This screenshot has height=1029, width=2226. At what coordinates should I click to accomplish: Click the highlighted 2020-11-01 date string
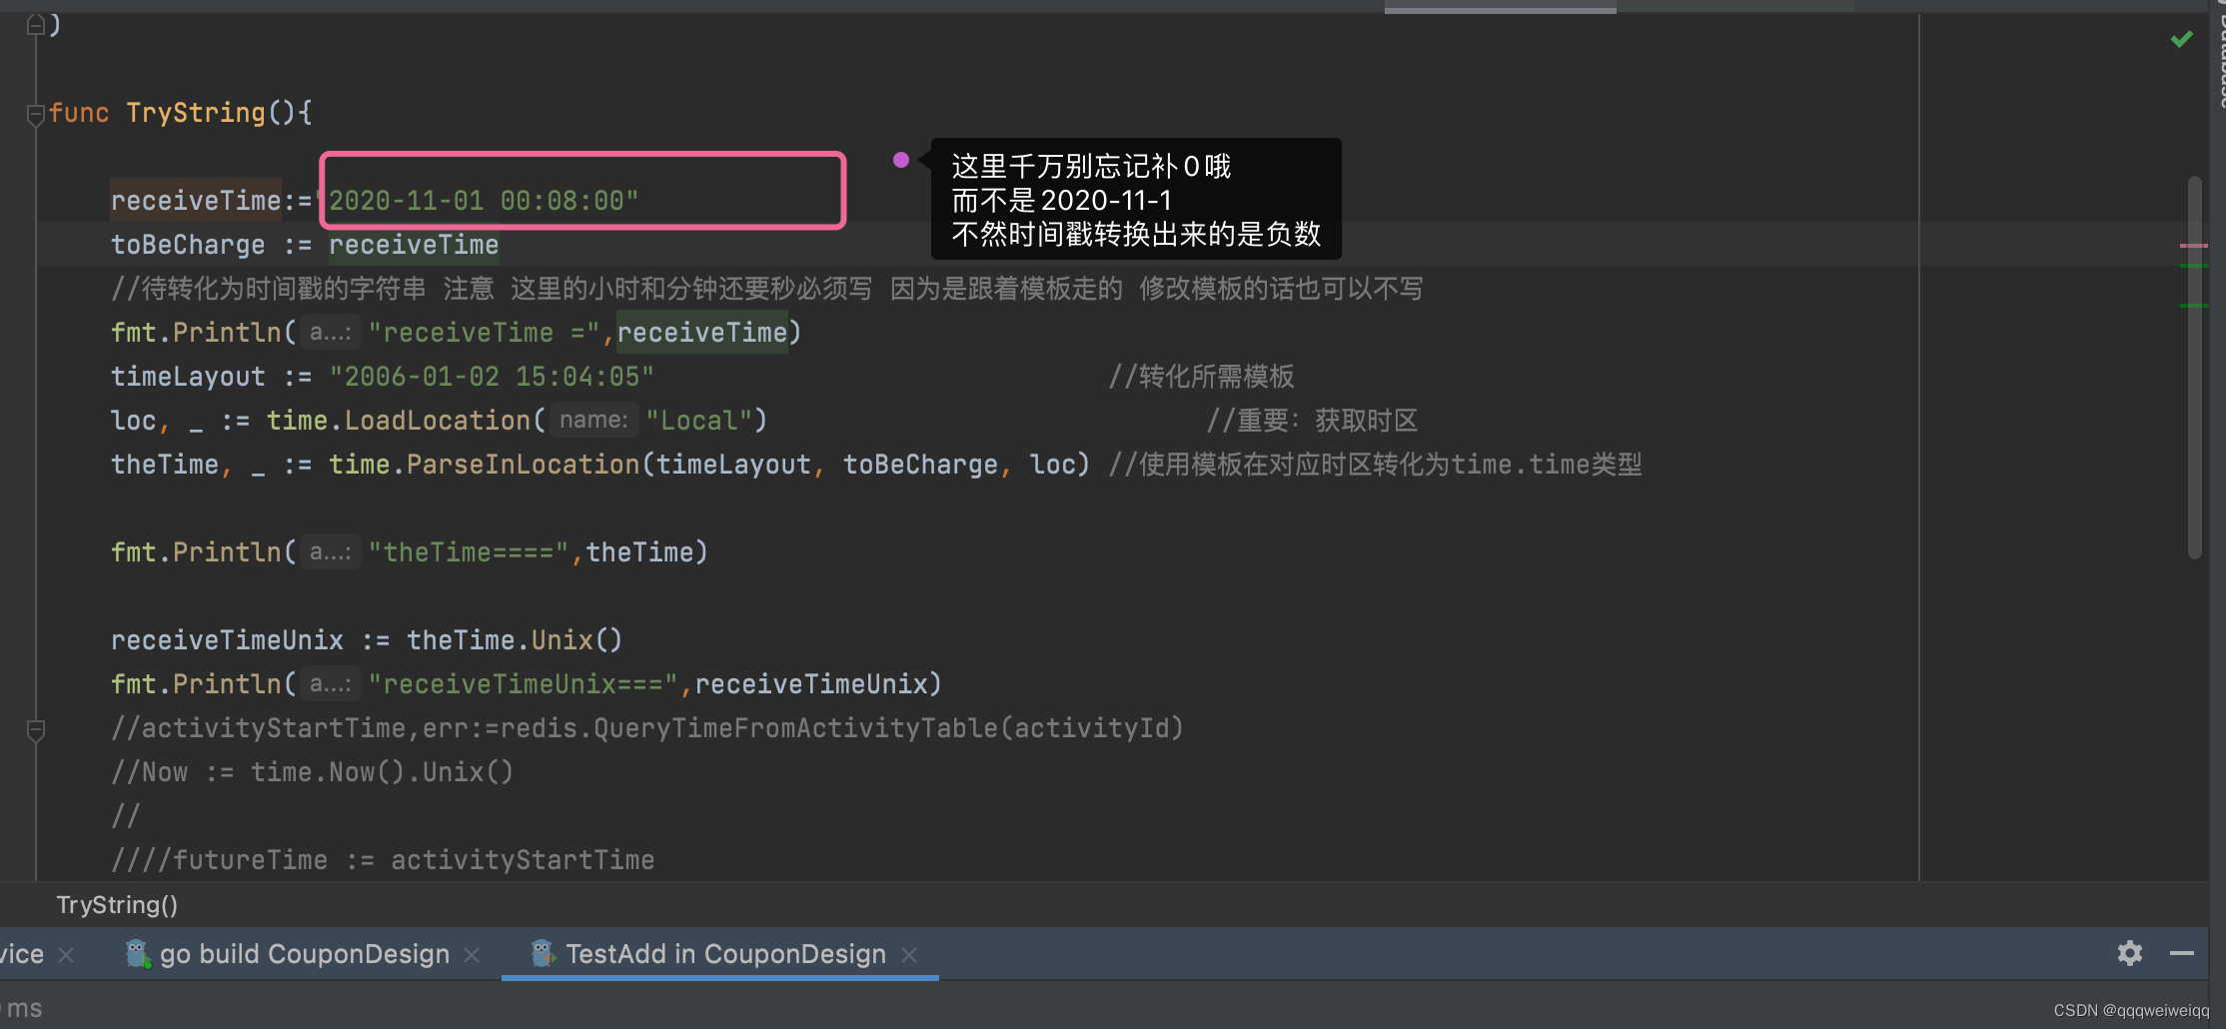point(483,200)
